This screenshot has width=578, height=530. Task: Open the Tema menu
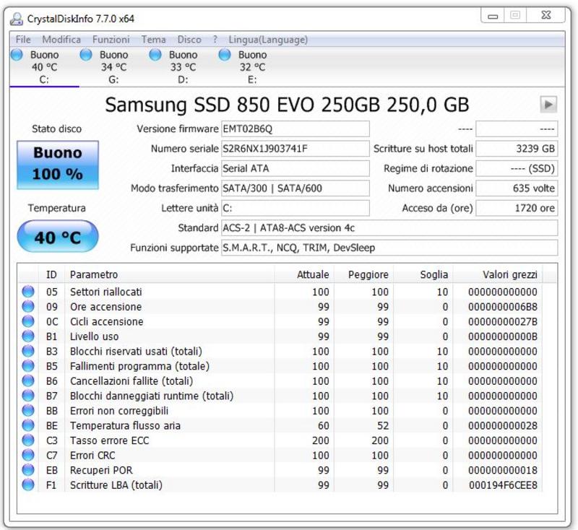click(153, 40)
